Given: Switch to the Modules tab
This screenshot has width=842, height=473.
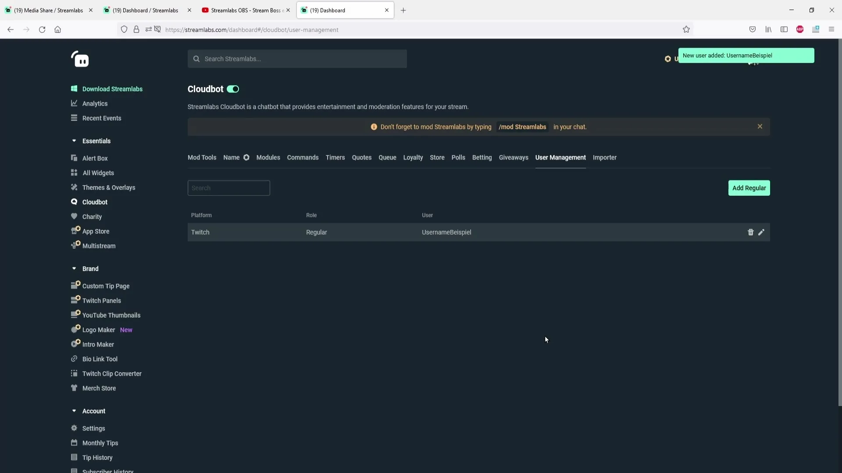Looking at the screenshot, I should [x=268, y=157].
